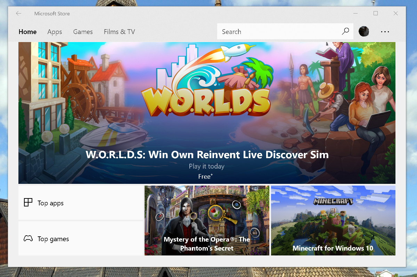The height and width of the screenshot is (277, 417).
Task: Close the Microsoft Store window
Action: (395, 14)
